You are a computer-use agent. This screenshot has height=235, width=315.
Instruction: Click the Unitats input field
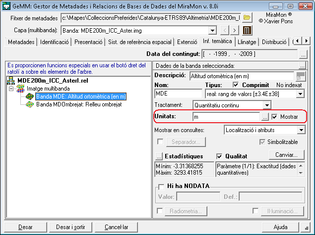point(226,117)
